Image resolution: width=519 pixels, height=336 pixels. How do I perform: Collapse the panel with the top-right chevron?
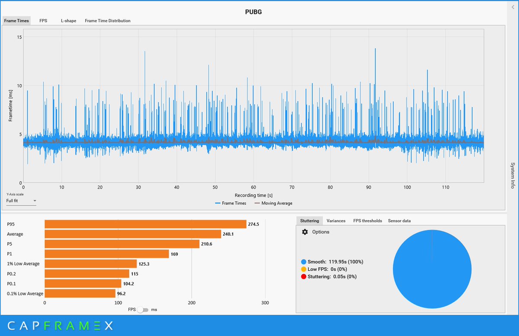coord(513,7)
